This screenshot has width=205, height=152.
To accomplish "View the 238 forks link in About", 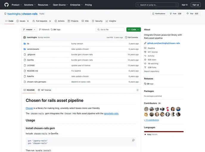I will click(x=152, y=67).
